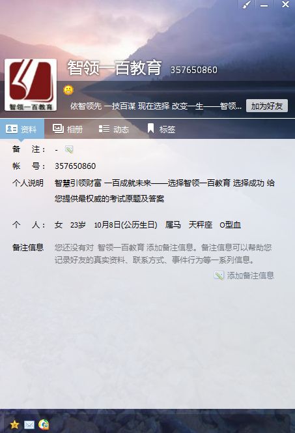This screenshot has width=295, height=433.
Task: Click the signature text 依智领先 一技百谋
Action: coord(103,106)
